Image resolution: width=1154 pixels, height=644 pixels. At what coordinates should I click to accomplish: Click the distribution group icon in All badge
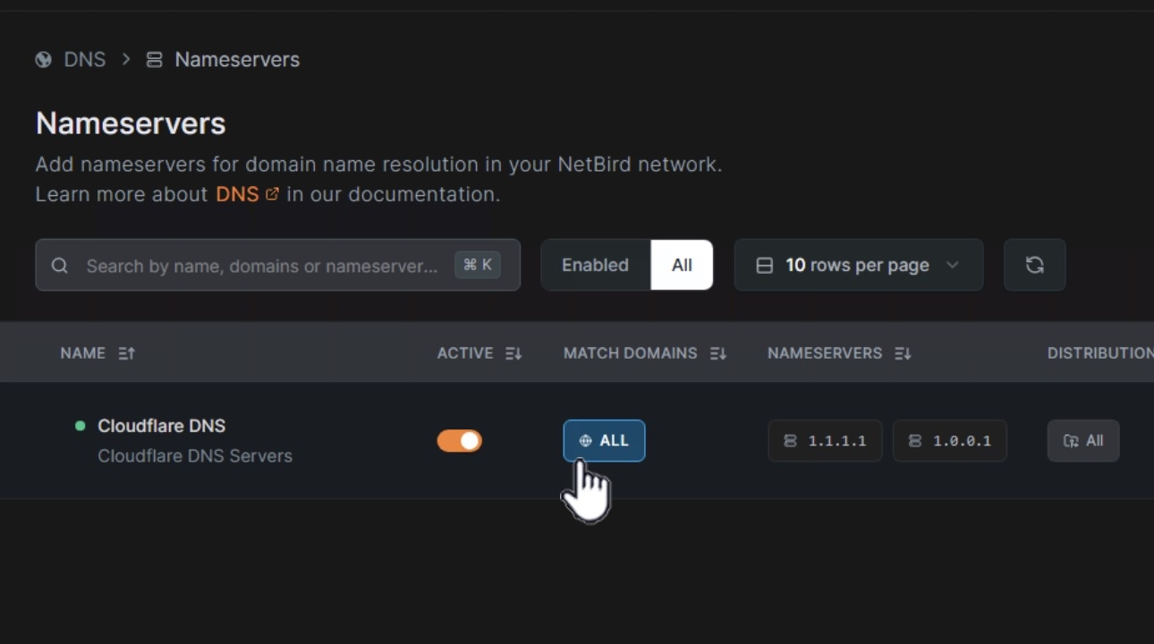[x=1071, y=441]
